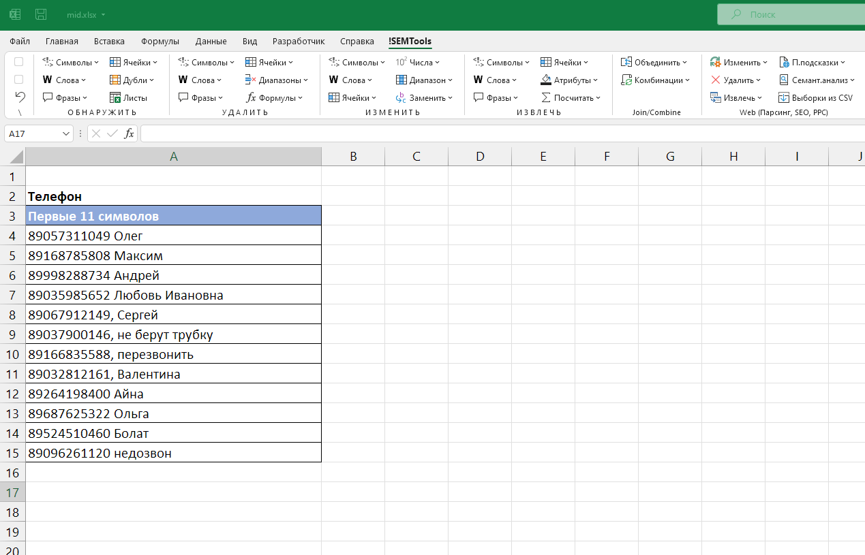Open Заменить in the ИЗМЕНИТЬ group
Viewport: 865px width, 555px height.
tap(424, 97)
